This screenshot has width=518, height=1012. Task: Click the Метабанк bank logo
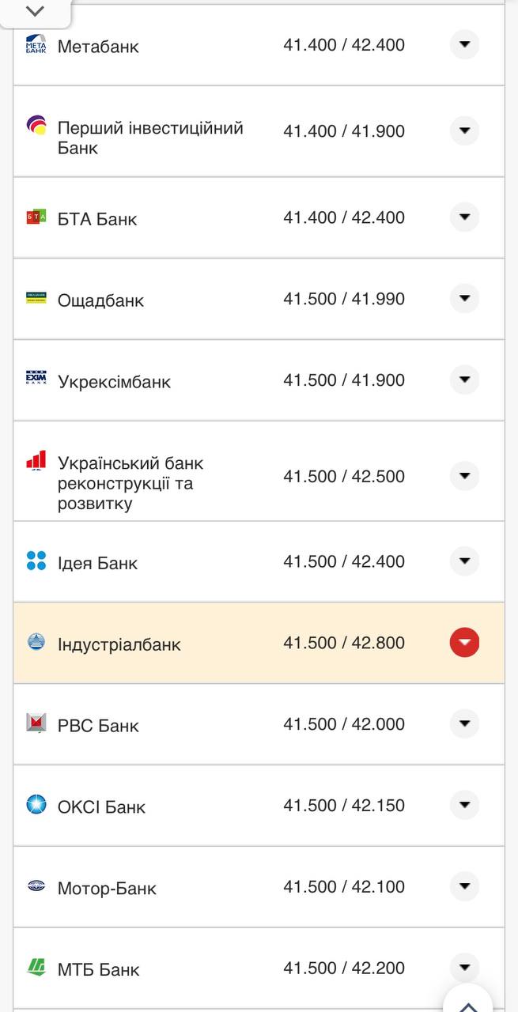tap(36, 44)
